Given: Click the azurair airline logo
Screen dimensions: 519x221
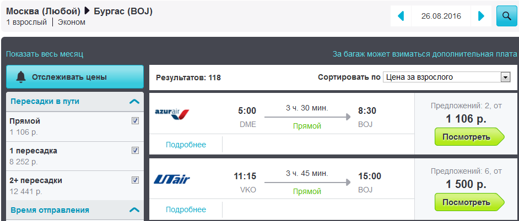Looking at the screenshot, I should 172,113.
